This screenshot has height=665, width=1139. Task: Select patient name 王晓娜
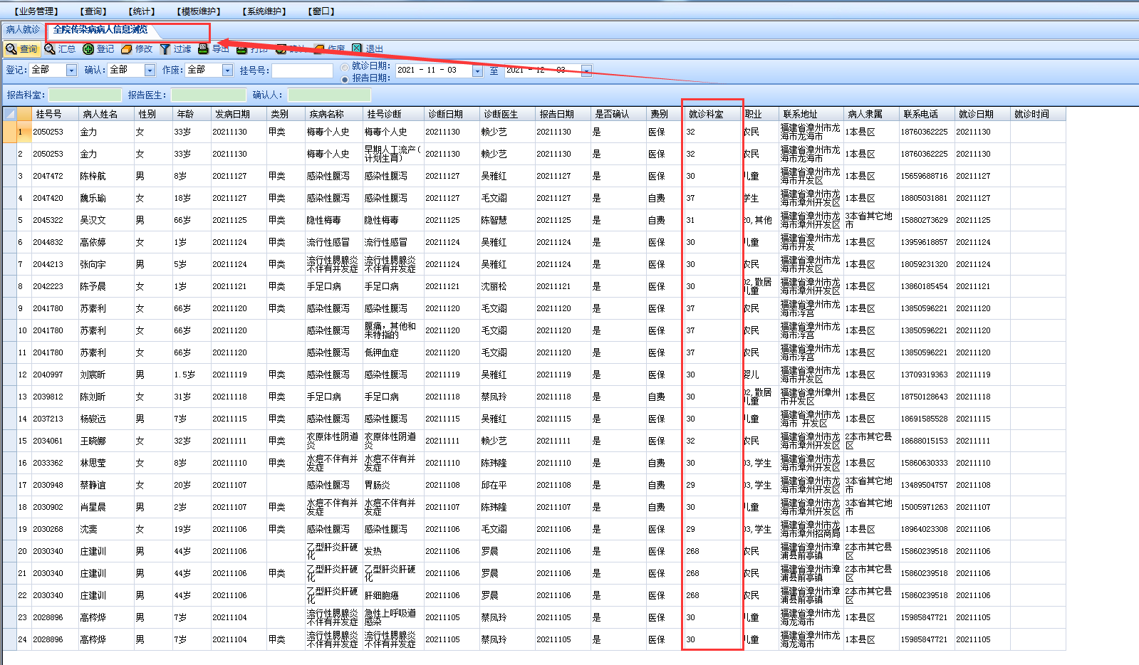click(93, 441)
